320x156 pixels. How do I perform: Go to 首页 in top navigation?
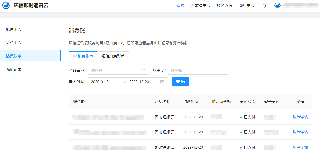[181, 5]
